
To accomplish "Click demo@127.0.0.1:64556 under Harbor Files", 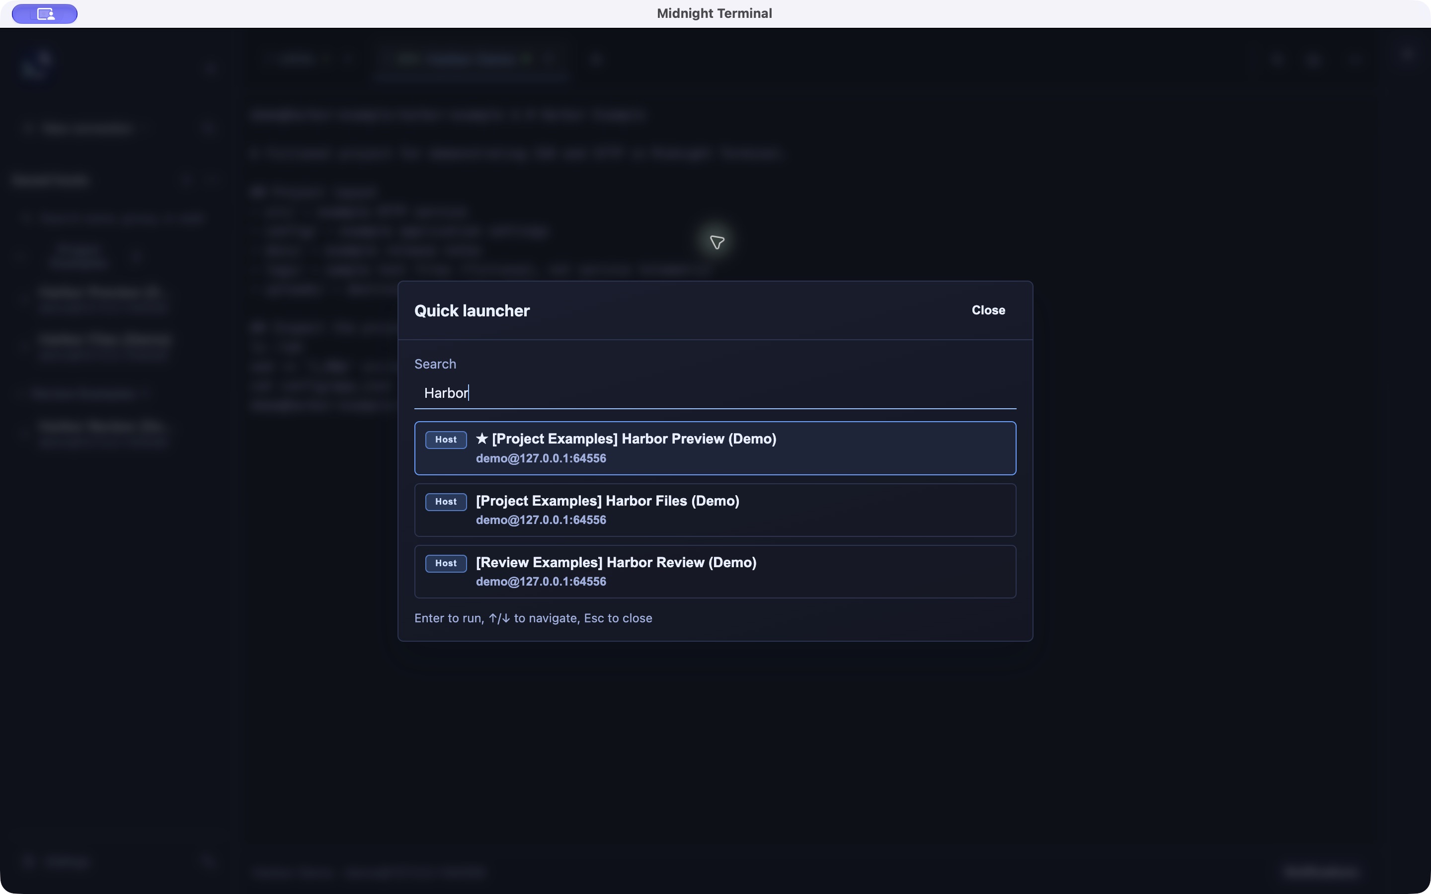I will tap(541, 520).
